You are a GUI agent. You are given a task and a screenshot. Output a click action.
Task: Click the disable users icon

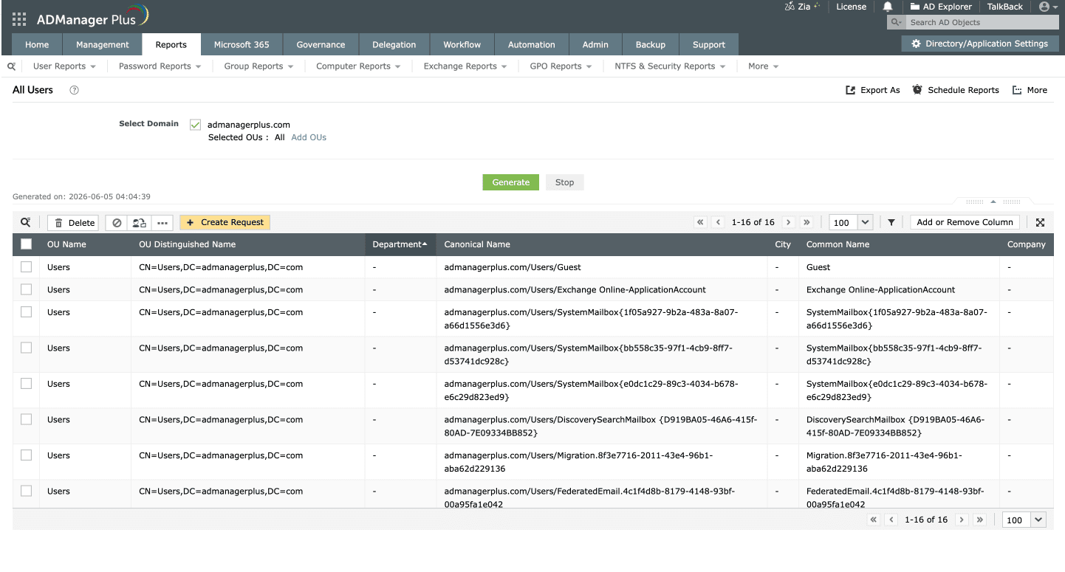(x=117, y=223)
